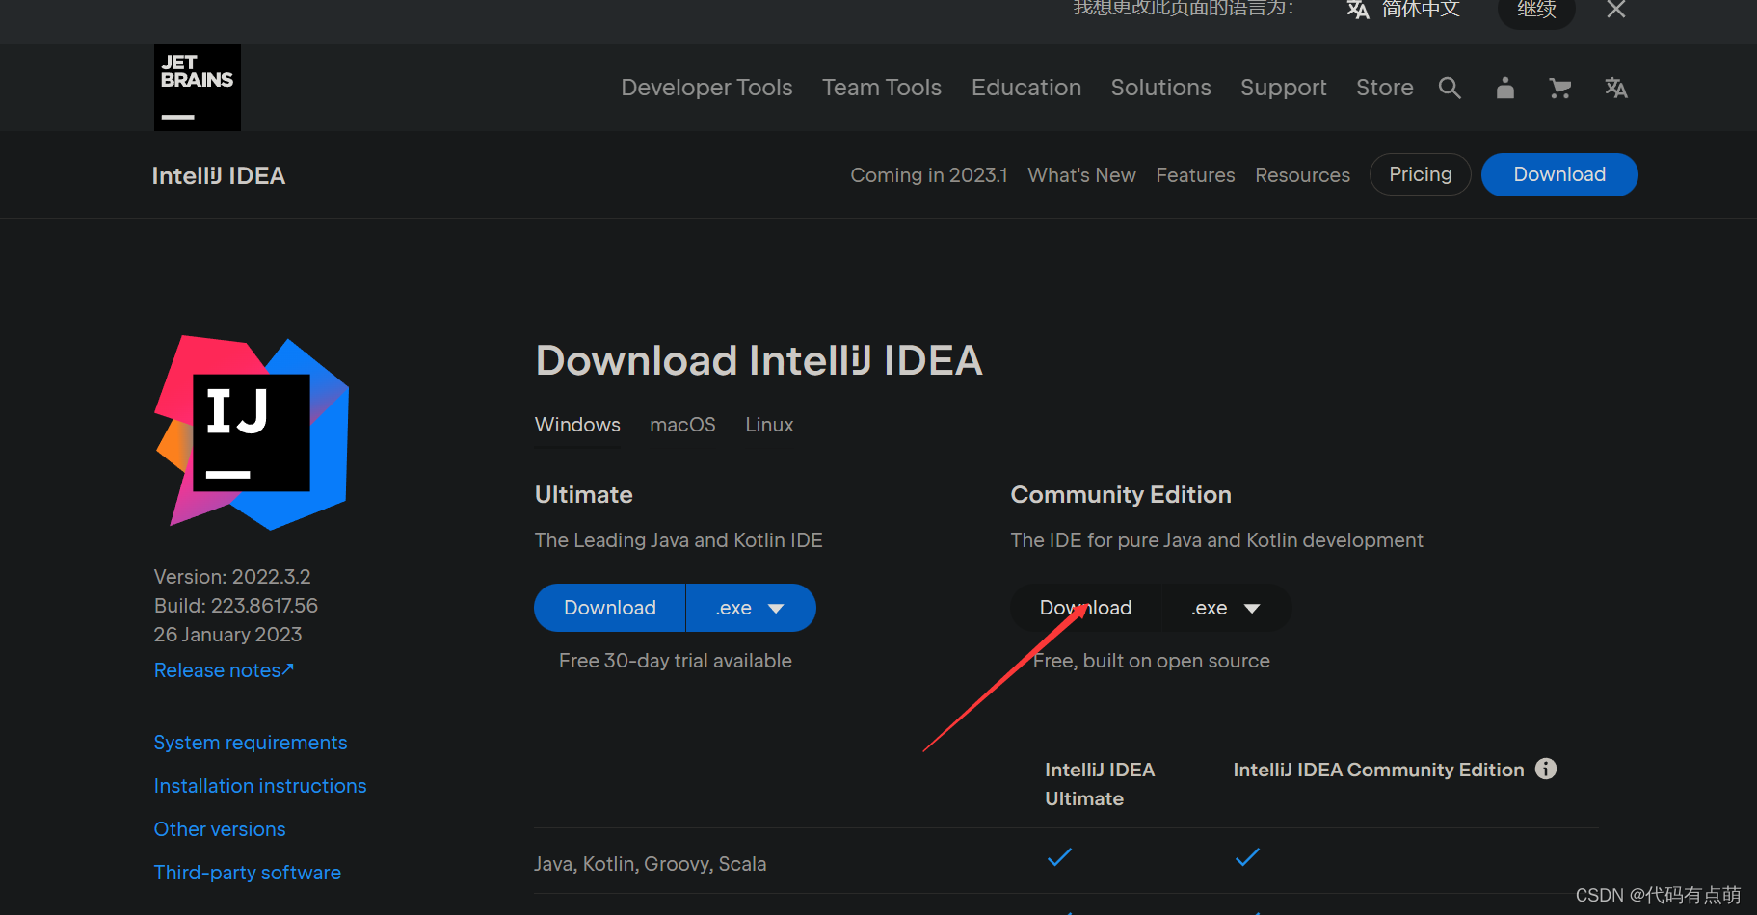The height and width of the screenshot is (915, 1757).
Task: Open the Team Tools menu
Action: pos(882,88)
